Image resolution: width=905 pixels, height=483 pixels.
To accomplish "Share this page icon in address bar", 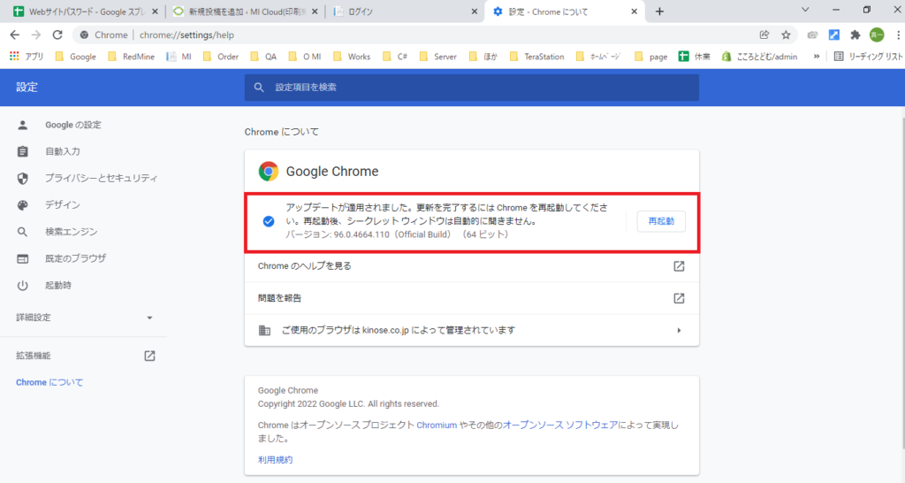I will pyautogui.click(x=764, y=34).
